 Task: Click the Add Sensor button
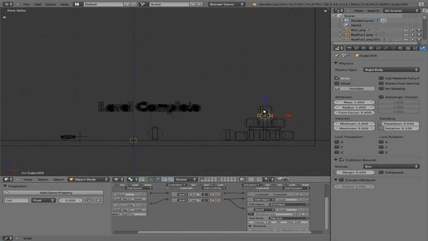point(138,188)
